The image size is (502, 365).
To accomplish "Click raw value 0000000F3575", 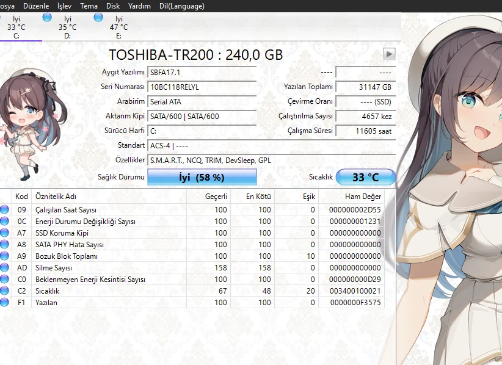I will [355, 302].
